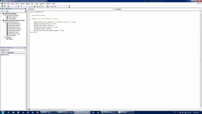Open the Window menu
Image resolution: width=202 pixels, height=114 pixels.
[x=48, y=4]
